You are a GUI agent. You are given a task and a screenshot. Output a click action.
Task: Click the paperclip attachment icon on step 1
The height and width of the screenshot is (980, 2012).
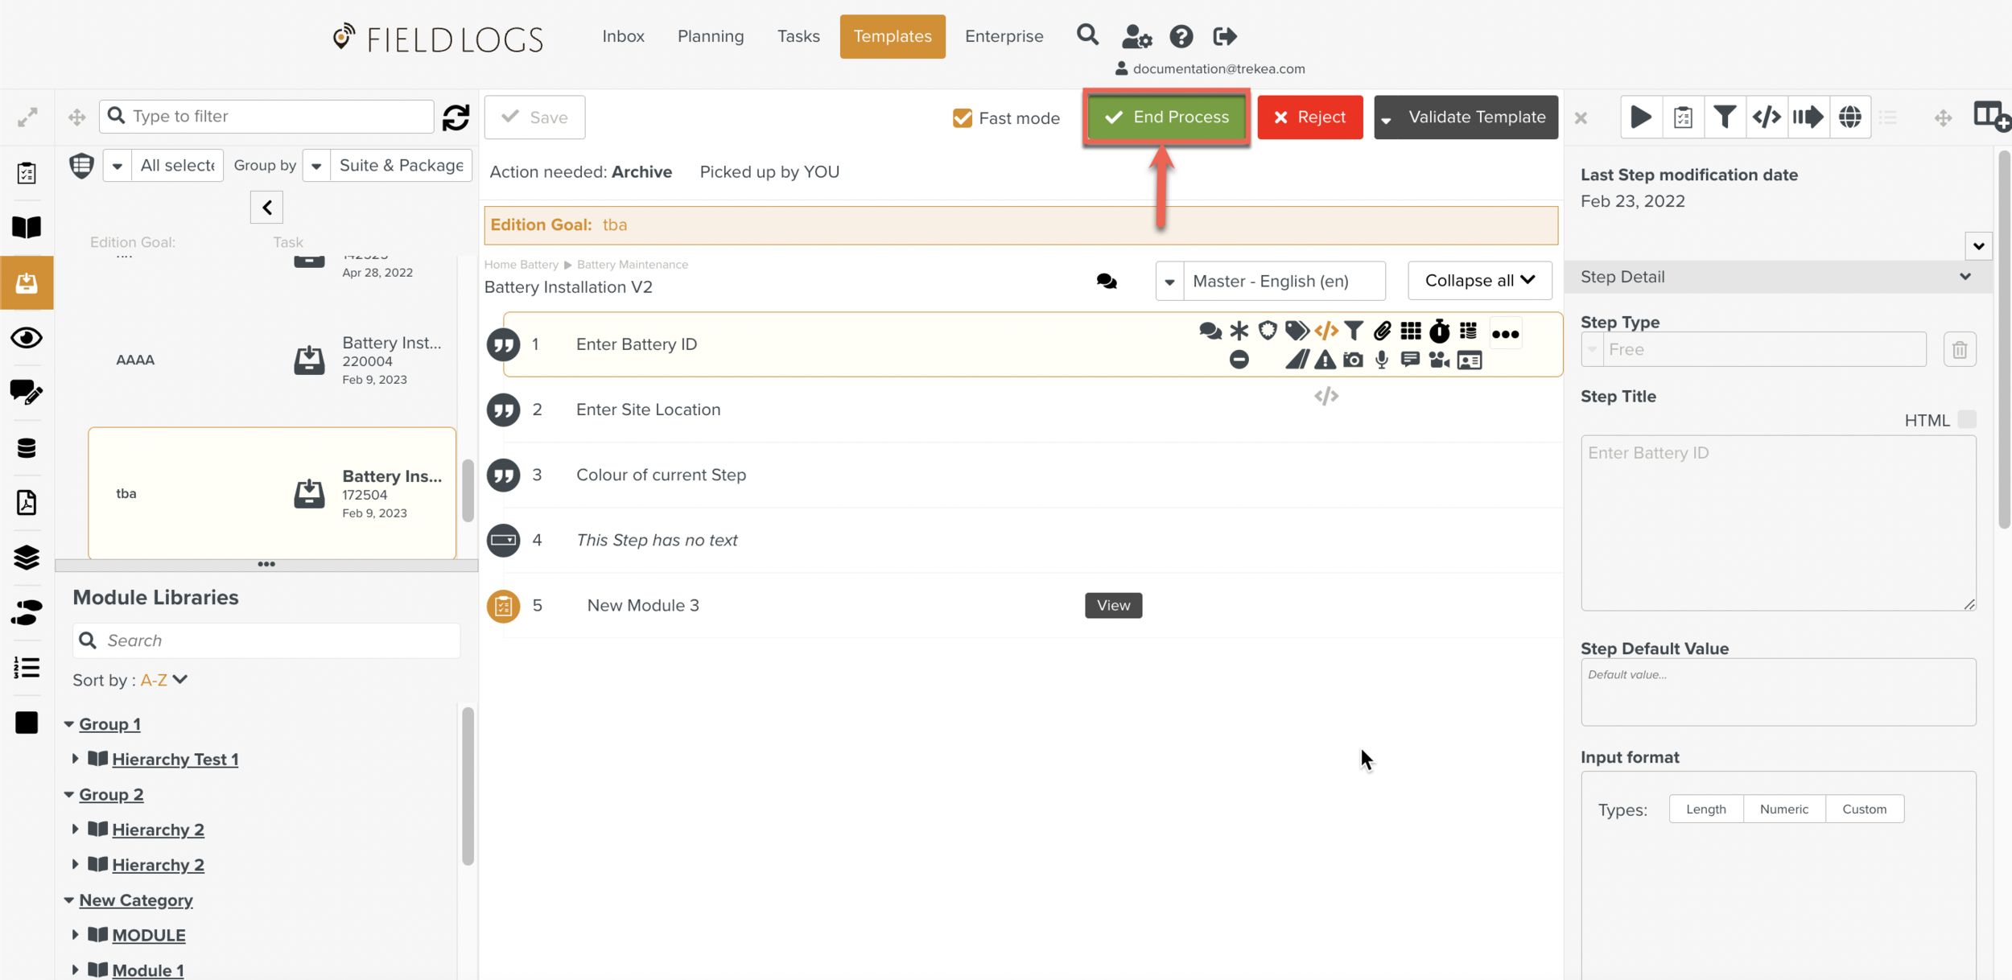click(x=1382, y=331)
